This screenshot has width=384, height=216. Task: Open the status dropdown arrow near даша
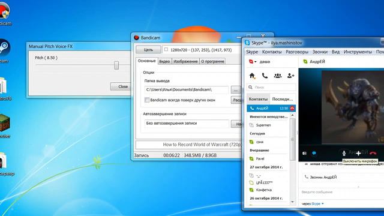[x=256, y=62]
